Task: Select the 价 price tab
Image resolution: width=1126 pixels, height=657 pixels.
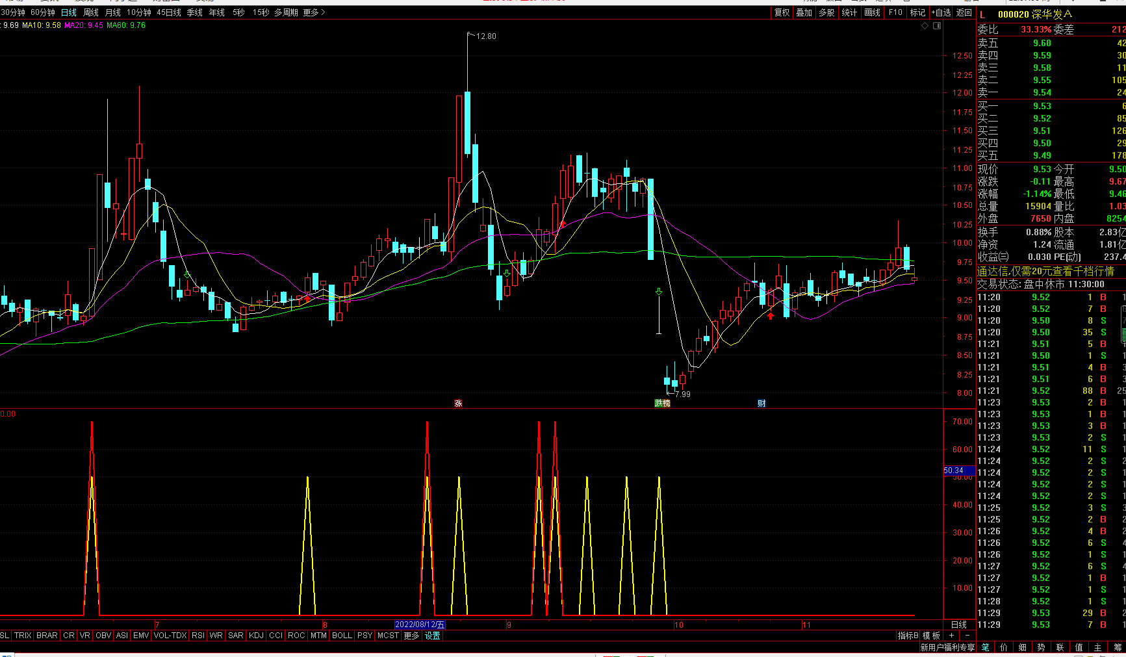Action: (x=1004, y=647)
